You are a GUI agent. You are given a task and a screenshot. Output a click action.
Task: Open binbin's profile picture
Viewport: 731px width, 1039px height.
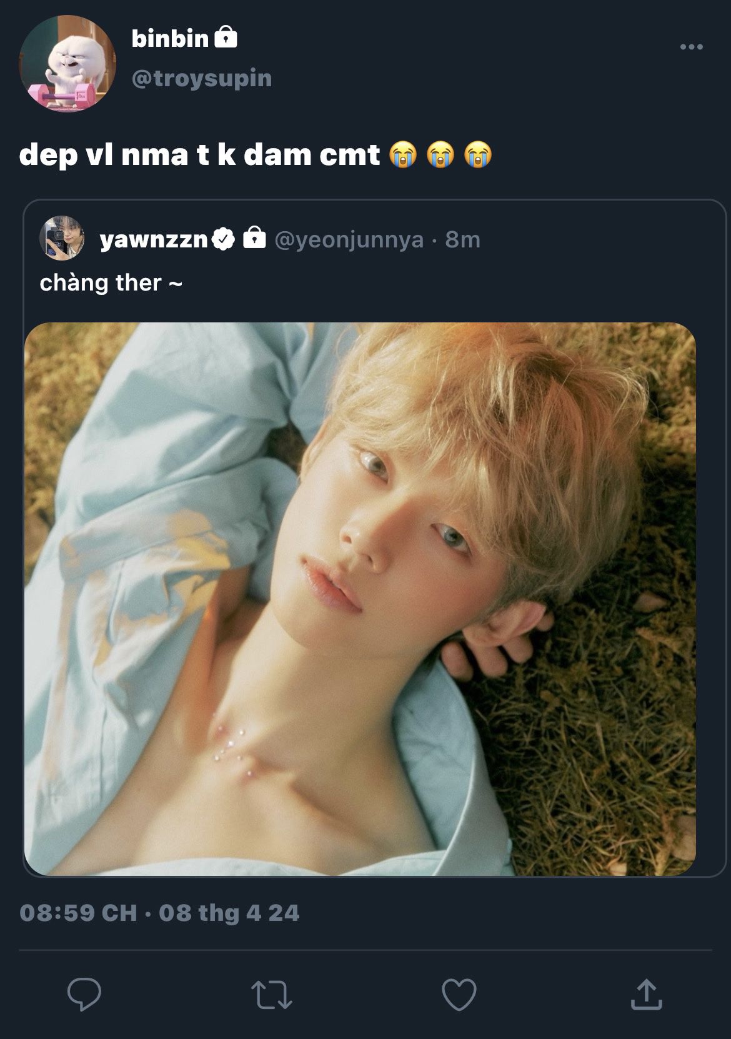coord(67,63)
